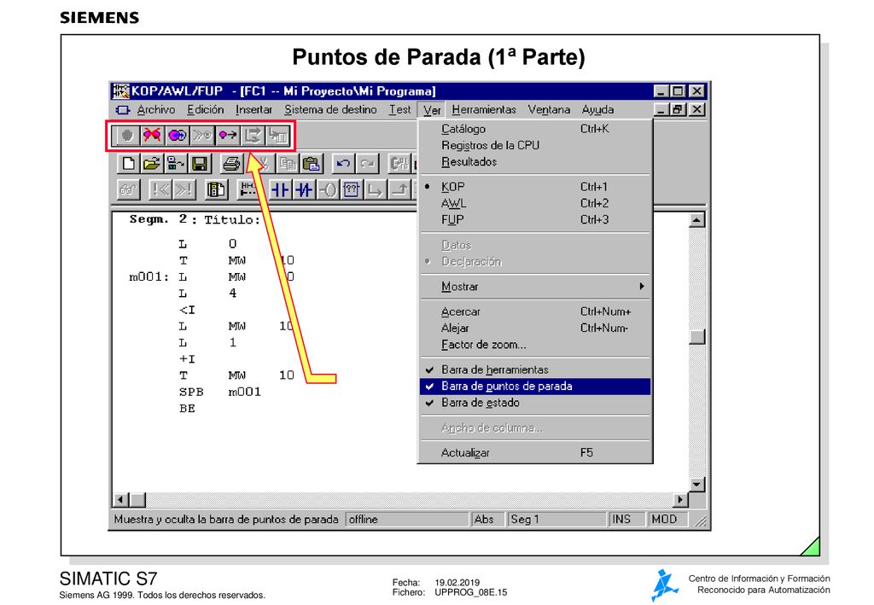
Task: Open the Sistema de destino menu
Action: click(x=330, y=110)
